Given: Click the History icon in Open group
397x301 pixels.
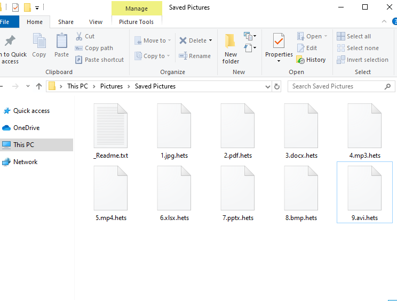Looking at the screenshot, I should point(301,60).
